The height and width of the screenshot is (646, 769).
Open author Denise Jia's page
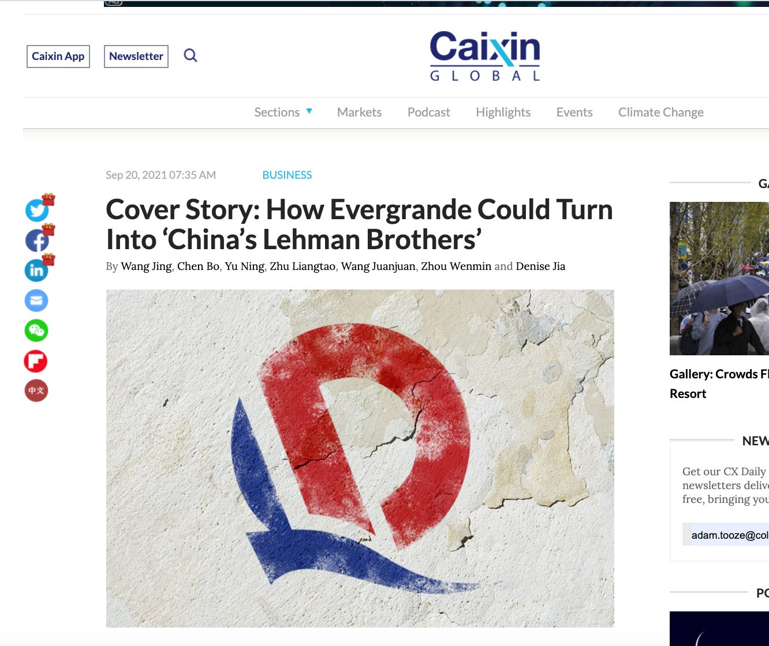(540, 266)
